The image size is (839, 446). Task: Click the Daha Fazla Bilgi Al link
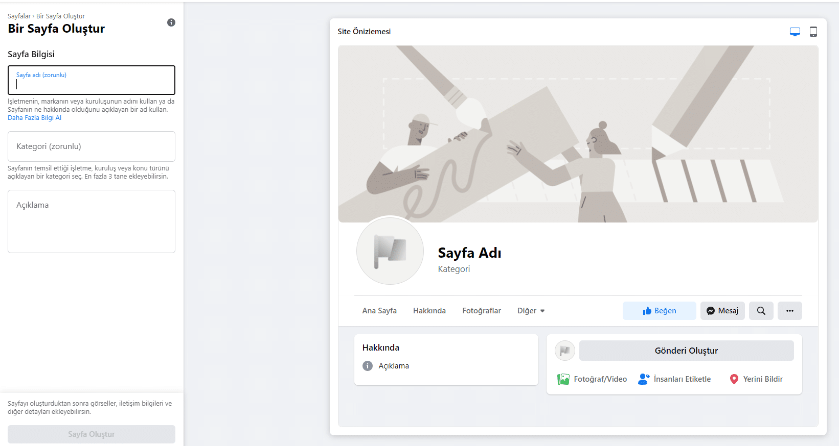click(34, 118)
